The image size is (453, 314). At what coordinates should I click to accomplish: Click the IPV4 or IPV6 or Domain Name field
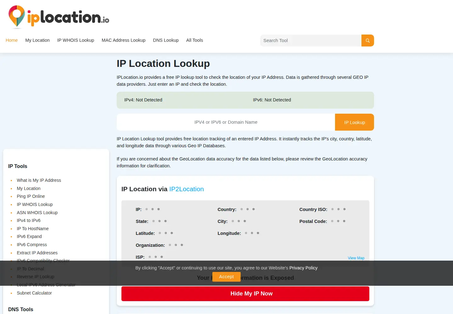tap(226, 122)
